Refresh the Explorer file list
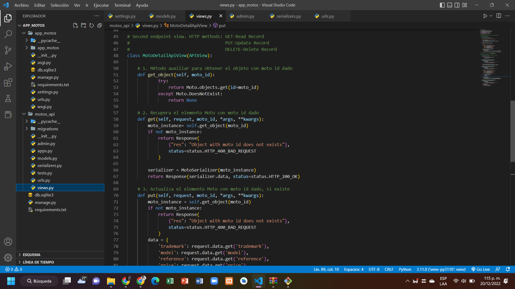 [x=91, y=25]
